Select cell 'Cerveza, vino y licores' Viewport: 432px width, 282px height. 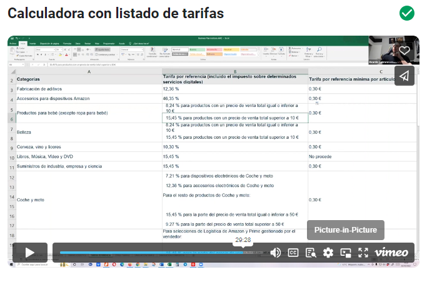[89, 147]
